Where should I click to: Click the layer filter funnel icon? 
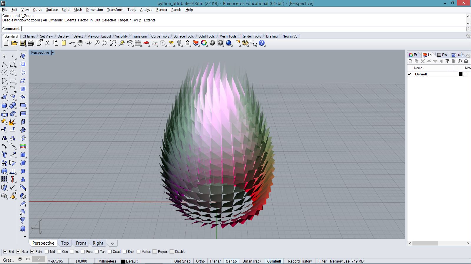point(447,61)
